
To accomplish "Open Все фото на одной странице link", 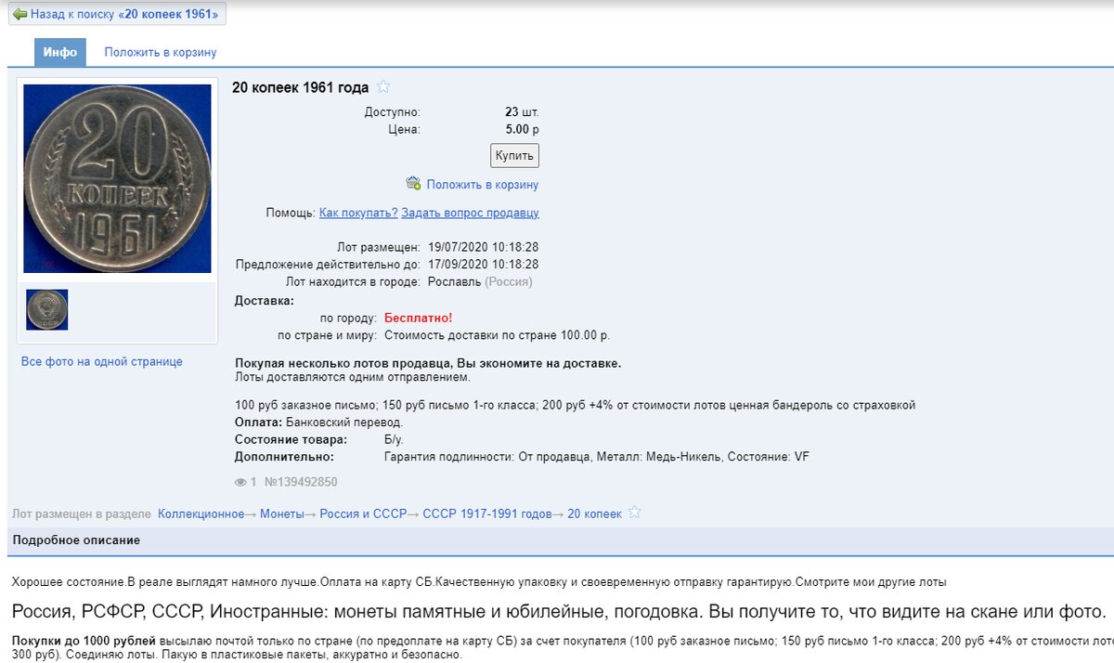I will coord(102,362).
